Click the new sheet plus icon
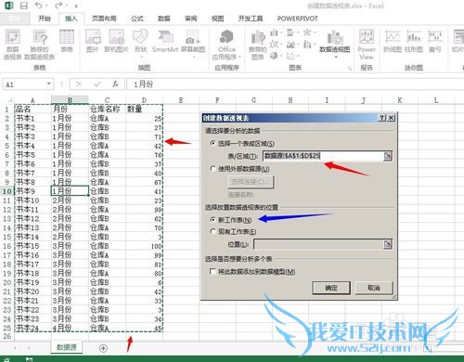The image size is (464, 362). click(103, 348)
